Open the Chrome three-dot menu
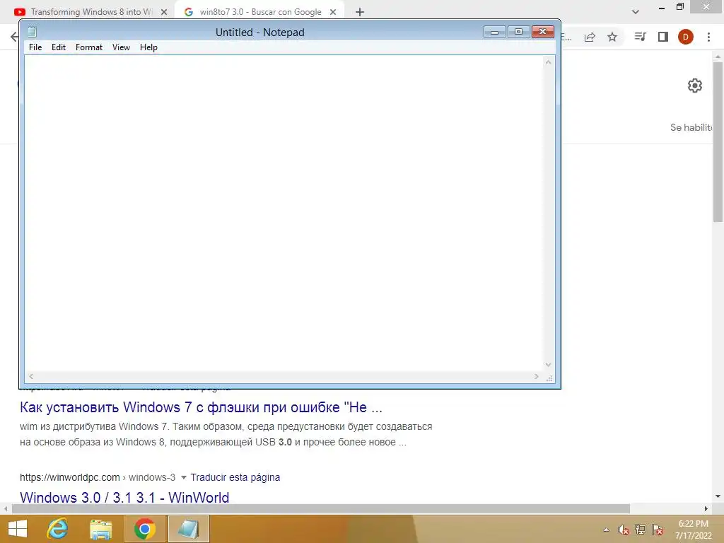The image size is (724, 543). 708,37
